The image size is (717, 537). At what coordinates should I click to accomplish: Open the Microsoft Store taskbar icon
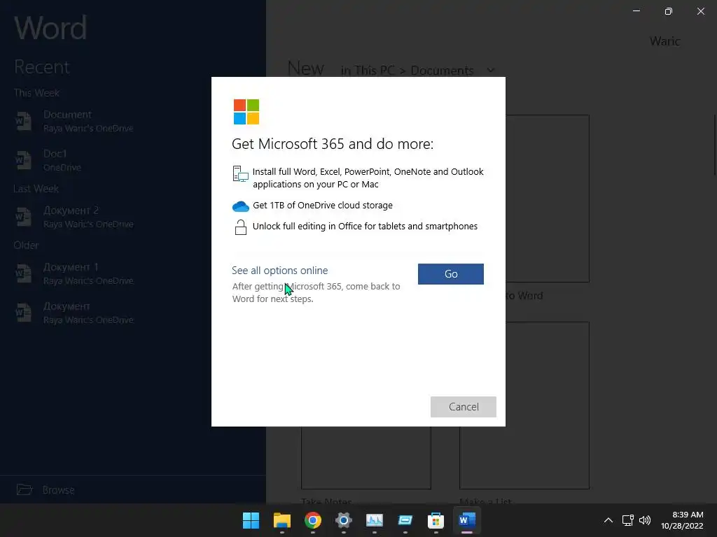point(436,520)
